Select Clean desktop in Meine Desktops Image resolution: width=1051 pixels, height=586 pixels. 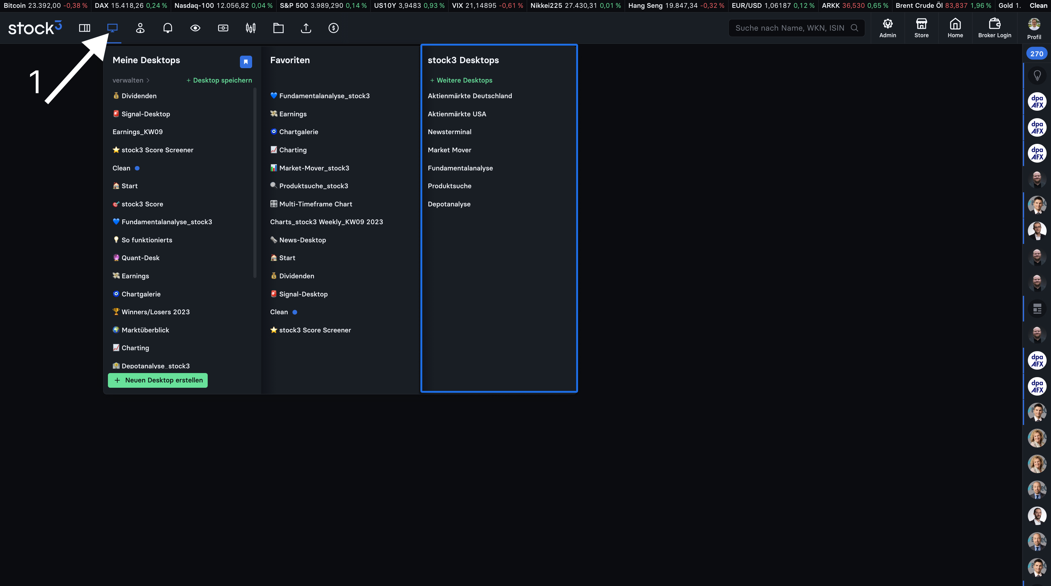122,168
